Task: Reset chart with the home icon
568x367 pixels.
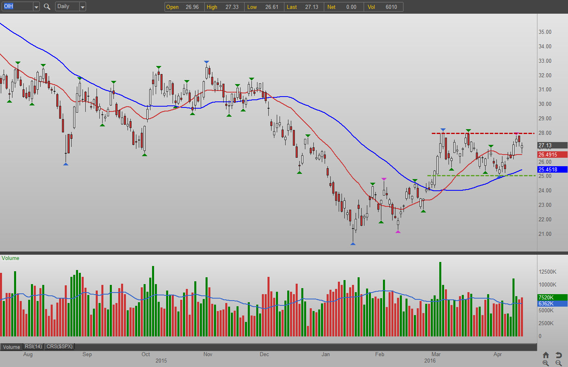Action: 546,355
